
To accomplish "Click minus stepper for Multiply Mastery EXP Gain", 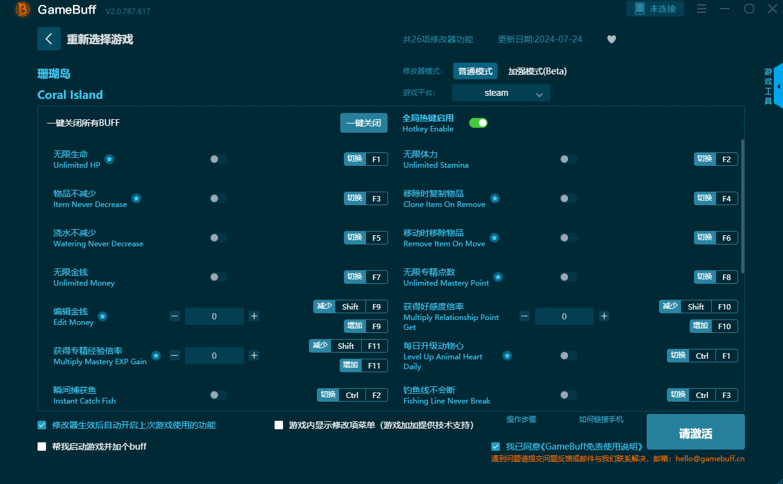I will click(175, 356).
